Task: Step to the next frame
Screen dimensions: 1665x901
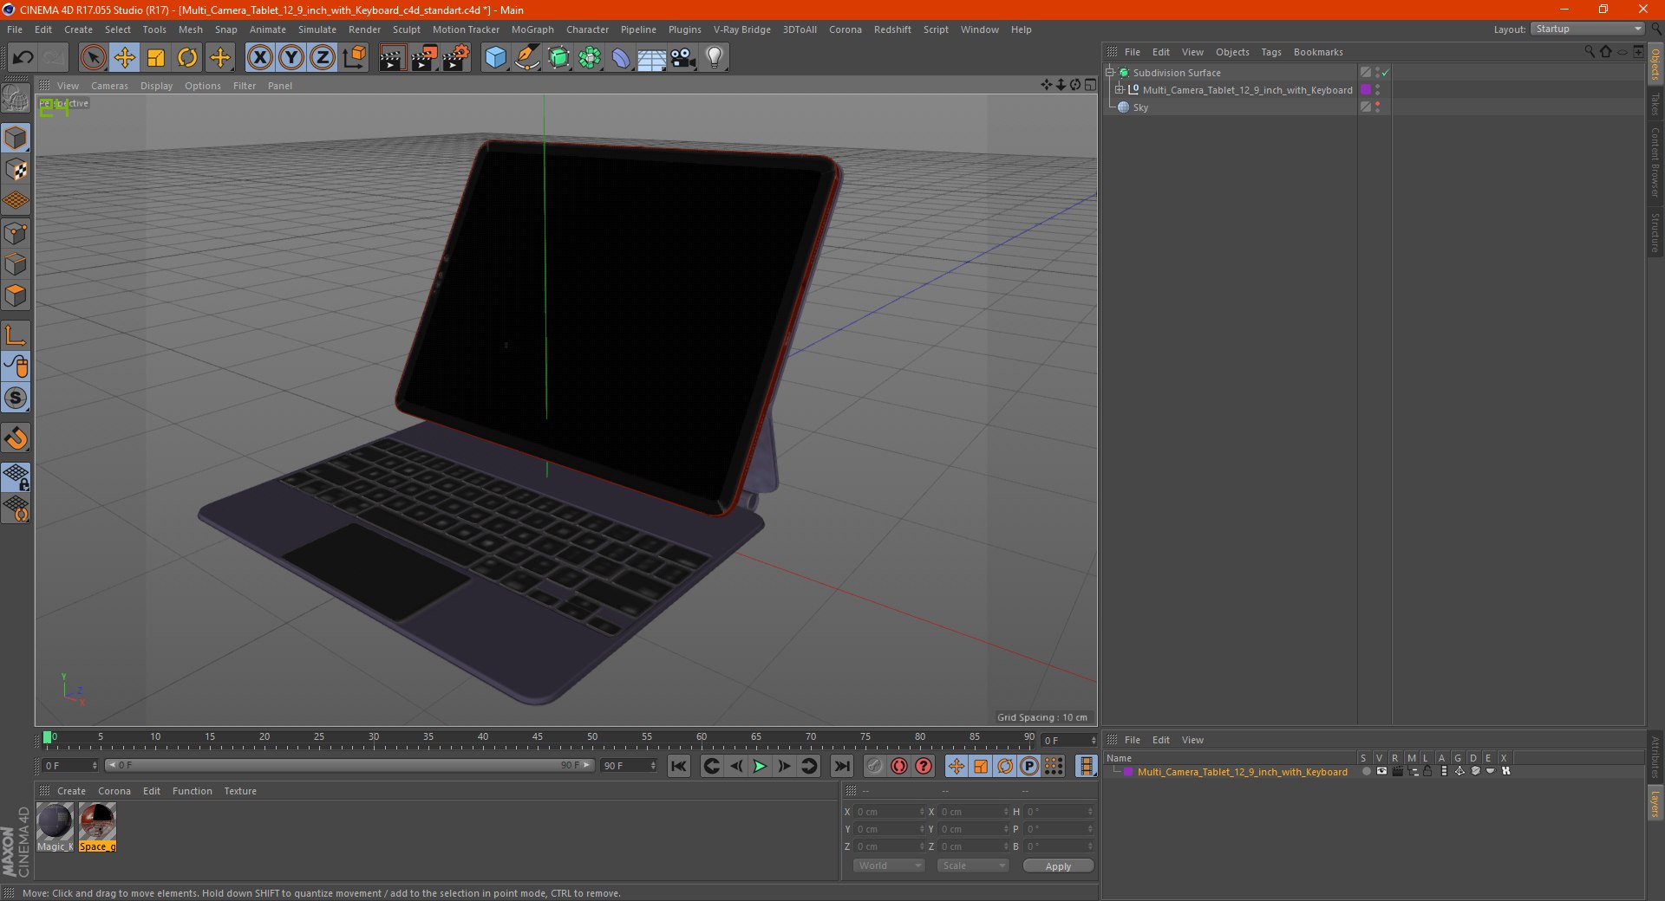Action: point(784,766)
